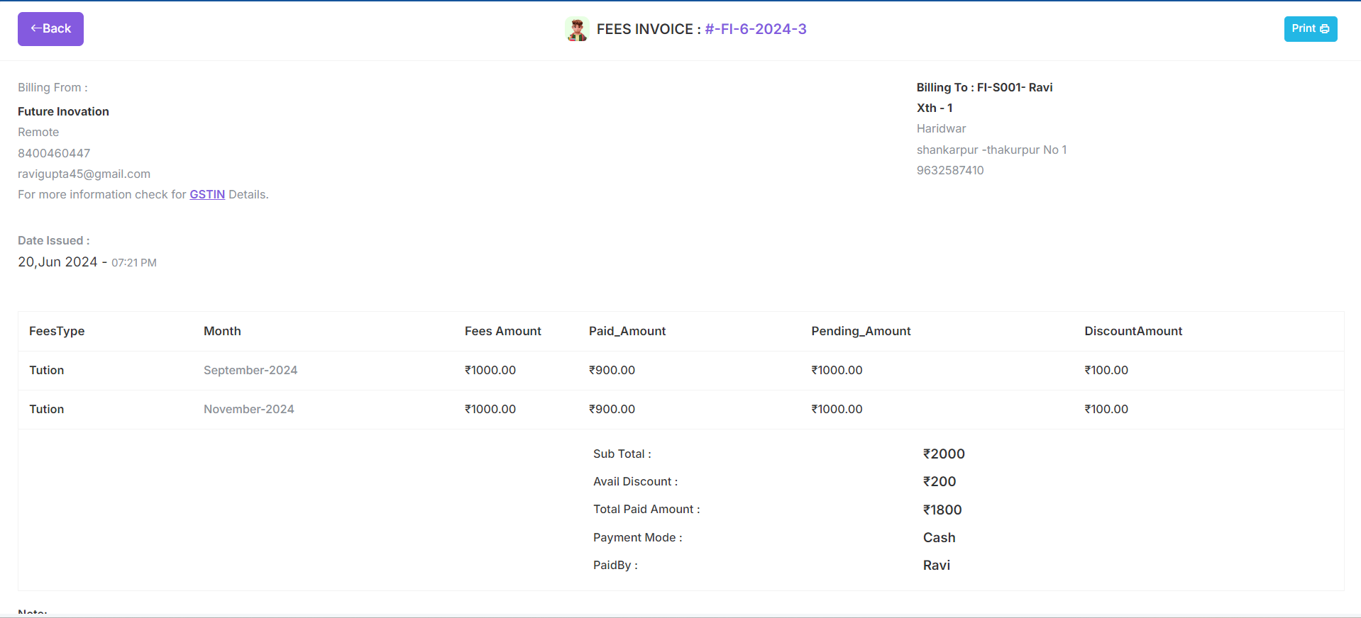Click the billing phone number 8400460447
This screenshot has height=618, width=1361.
[54, 154]
